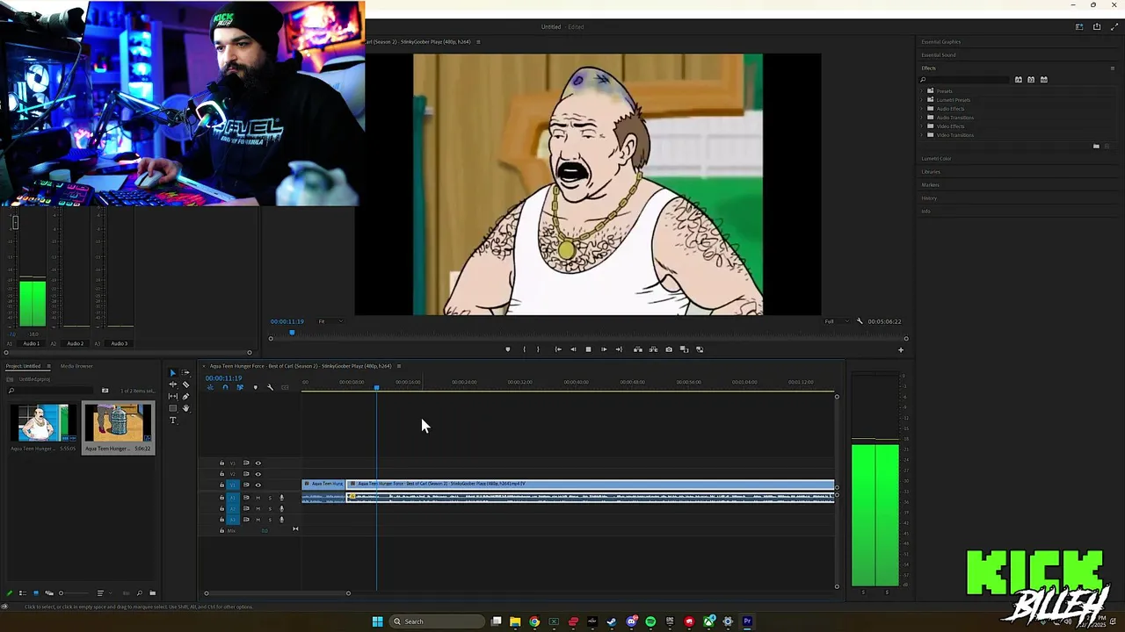Switch to the Media Browser tab
This screenshot has height=632, width=1125.
pos(76,366)
